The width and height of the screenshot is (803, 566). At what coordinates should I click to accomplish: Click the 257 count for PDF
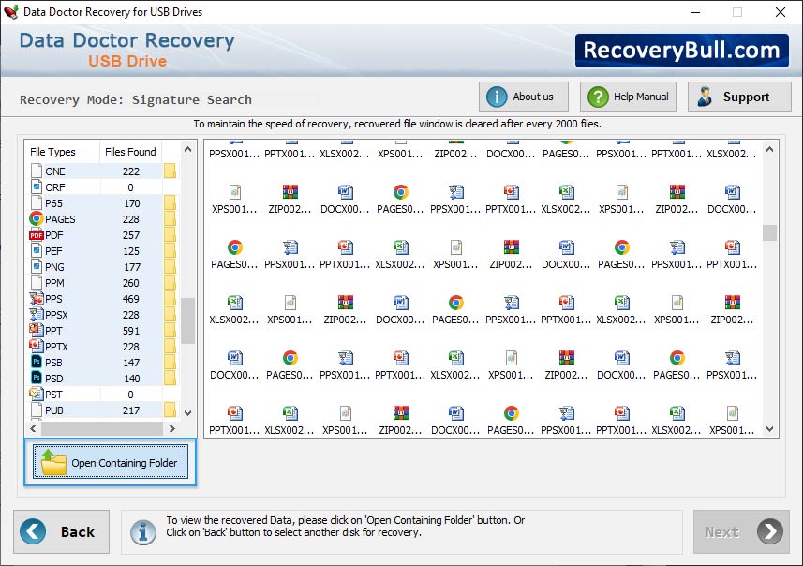coord(130,235)
